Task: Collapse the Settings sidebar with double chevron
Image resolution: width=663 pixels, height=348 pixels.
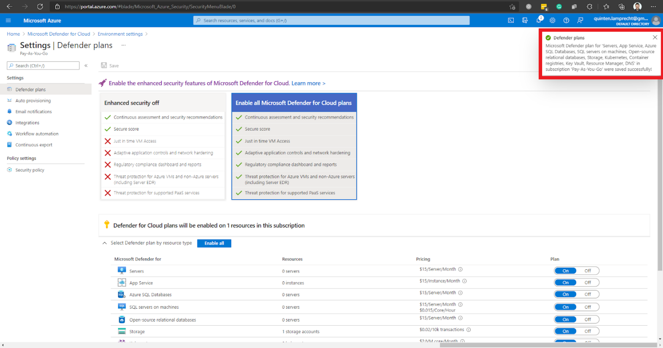Action: tap(86, 66)
